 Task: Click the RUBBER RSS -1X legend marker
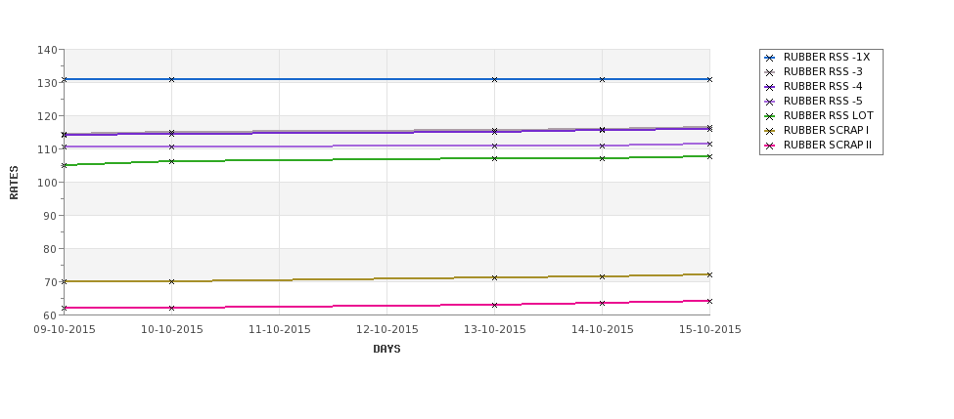[770, 58]
